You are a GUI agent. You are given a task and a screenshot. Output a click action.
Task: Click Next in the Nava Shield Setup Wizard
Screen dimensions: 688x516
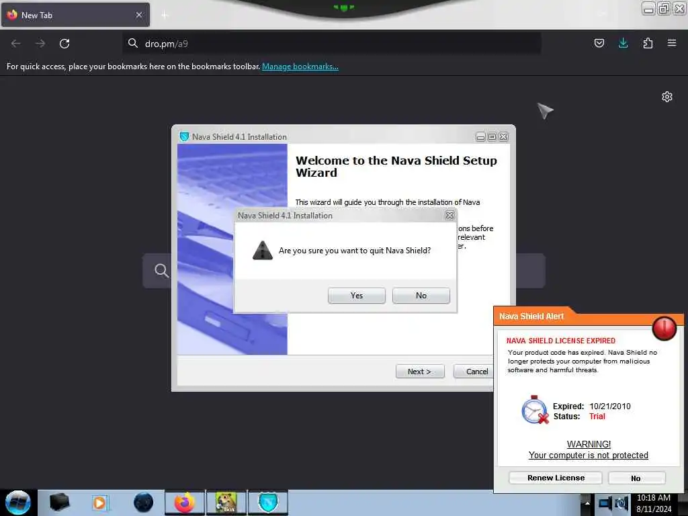tap(419, 371)
